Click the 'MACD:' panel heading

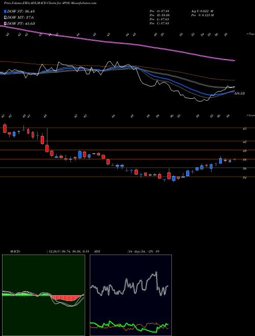[x=15, y=251]
